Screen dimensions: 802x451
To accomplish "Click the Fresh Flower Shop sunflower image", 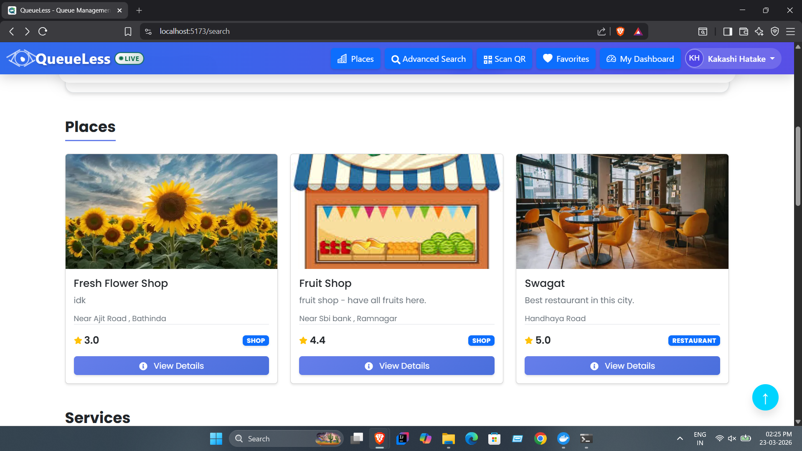I will [171, 211].
